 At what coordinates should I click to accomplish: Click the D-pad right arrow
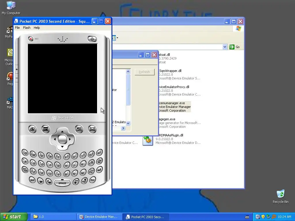(x=70, y=139)
